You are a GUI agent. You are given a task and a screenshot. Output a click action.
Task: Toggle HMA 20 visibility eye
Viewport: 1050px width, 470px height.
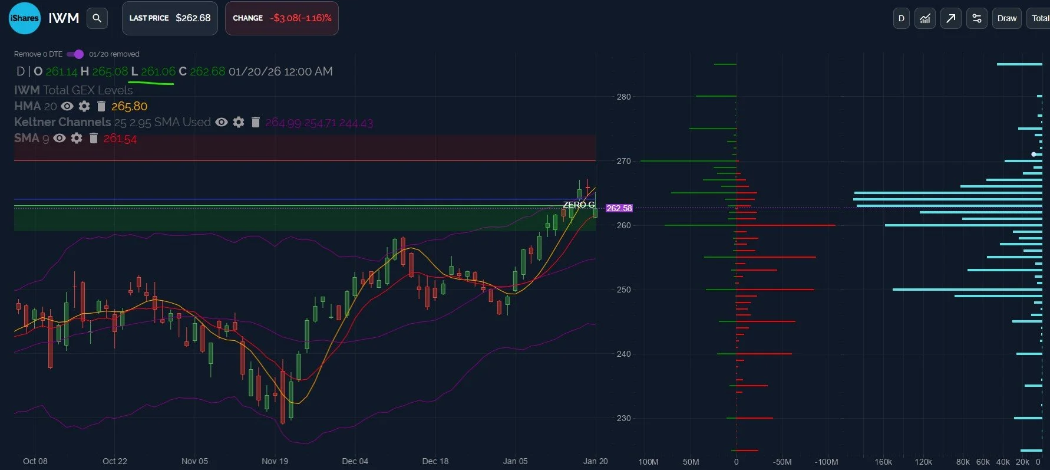pos(67,106)
